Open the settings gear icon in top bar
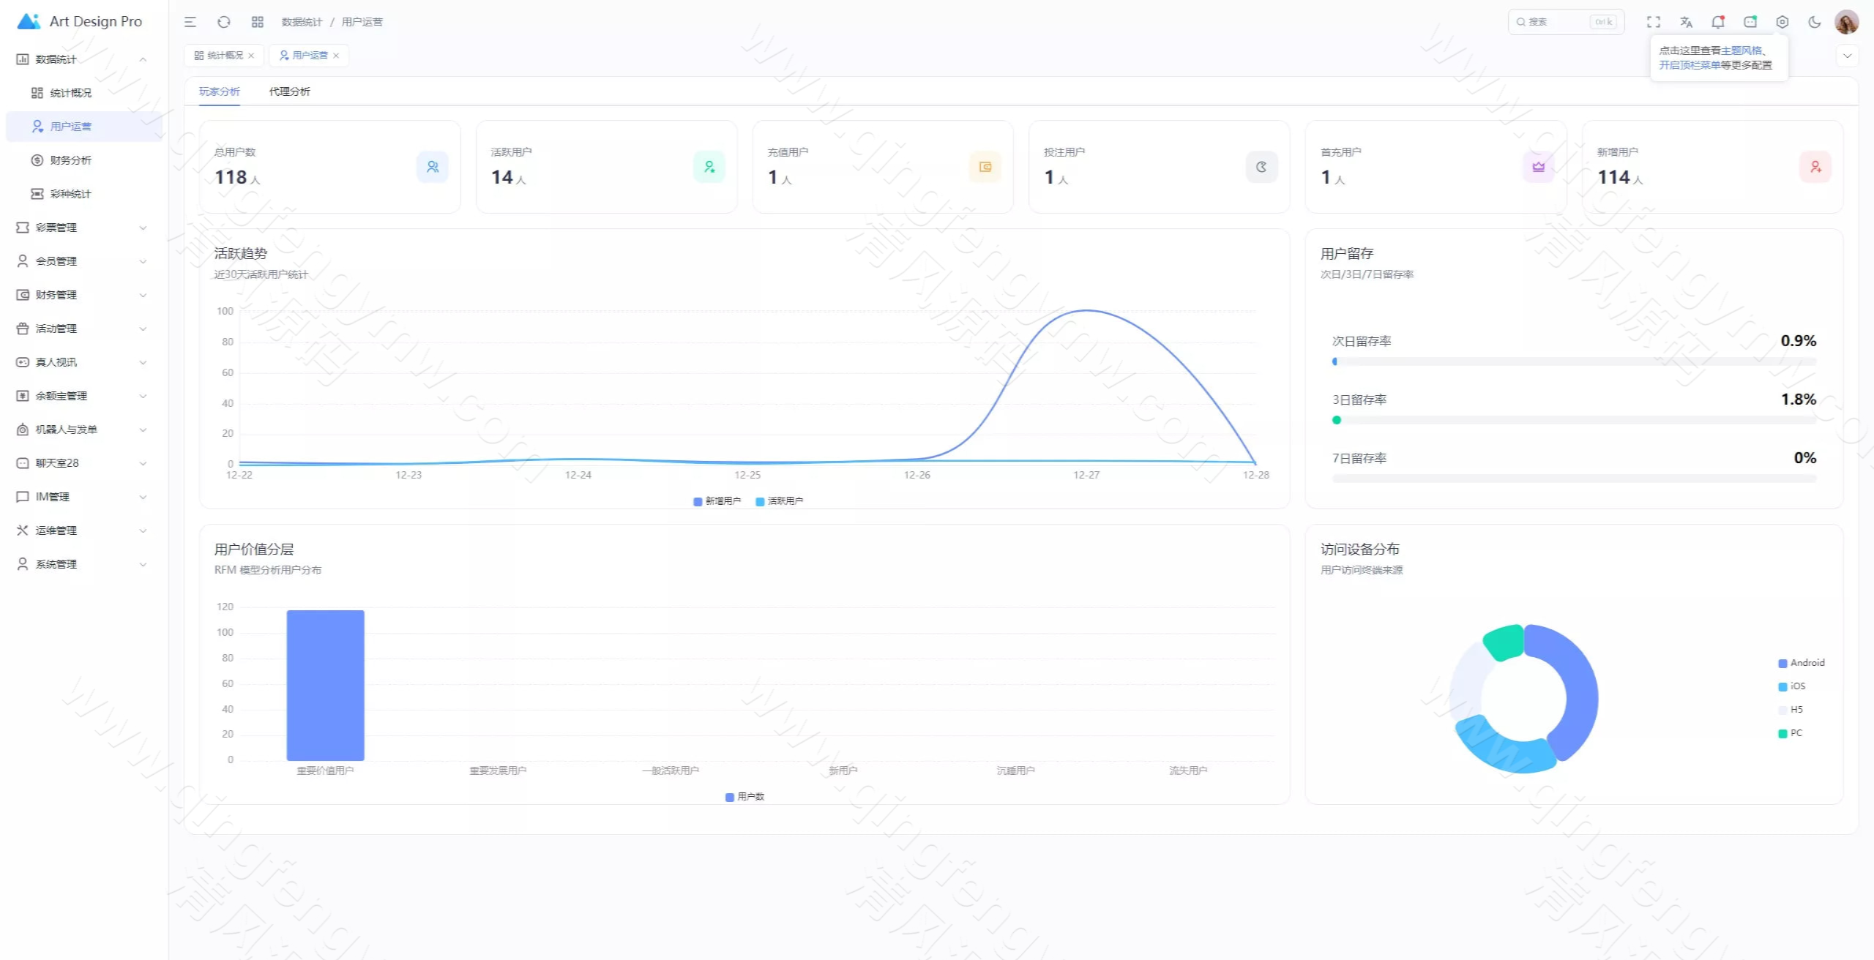The height and width of the screenshot is (960, 1874). [x=1782, y=22]
